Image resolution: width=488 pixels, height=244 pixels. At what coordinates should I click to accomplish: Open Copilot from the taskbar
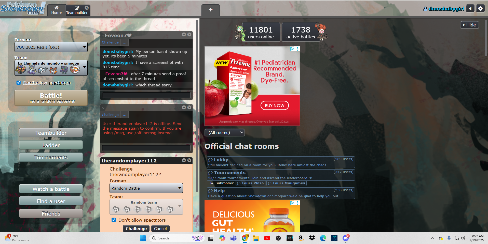click(222, 238)
